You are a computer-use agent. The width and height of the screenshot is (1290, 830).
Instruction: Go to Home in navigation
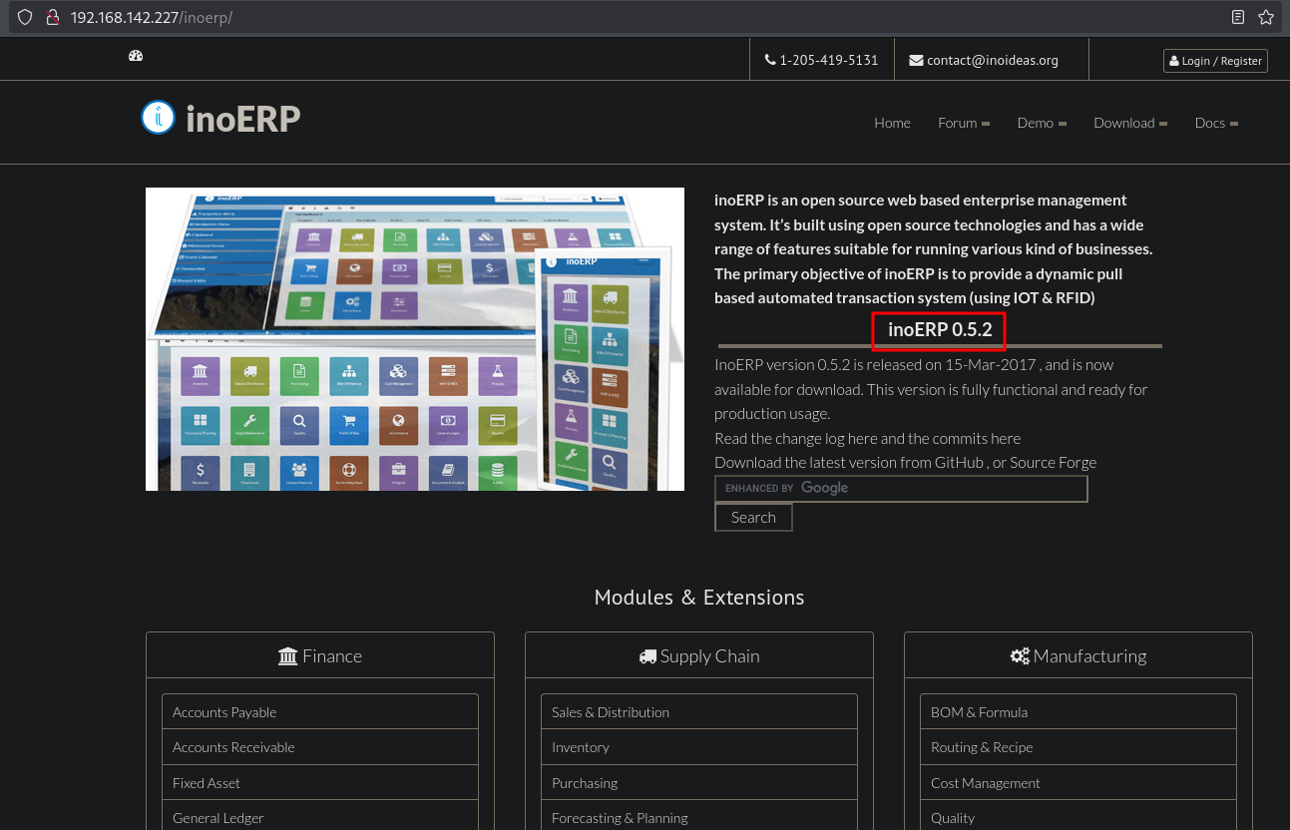892,123
